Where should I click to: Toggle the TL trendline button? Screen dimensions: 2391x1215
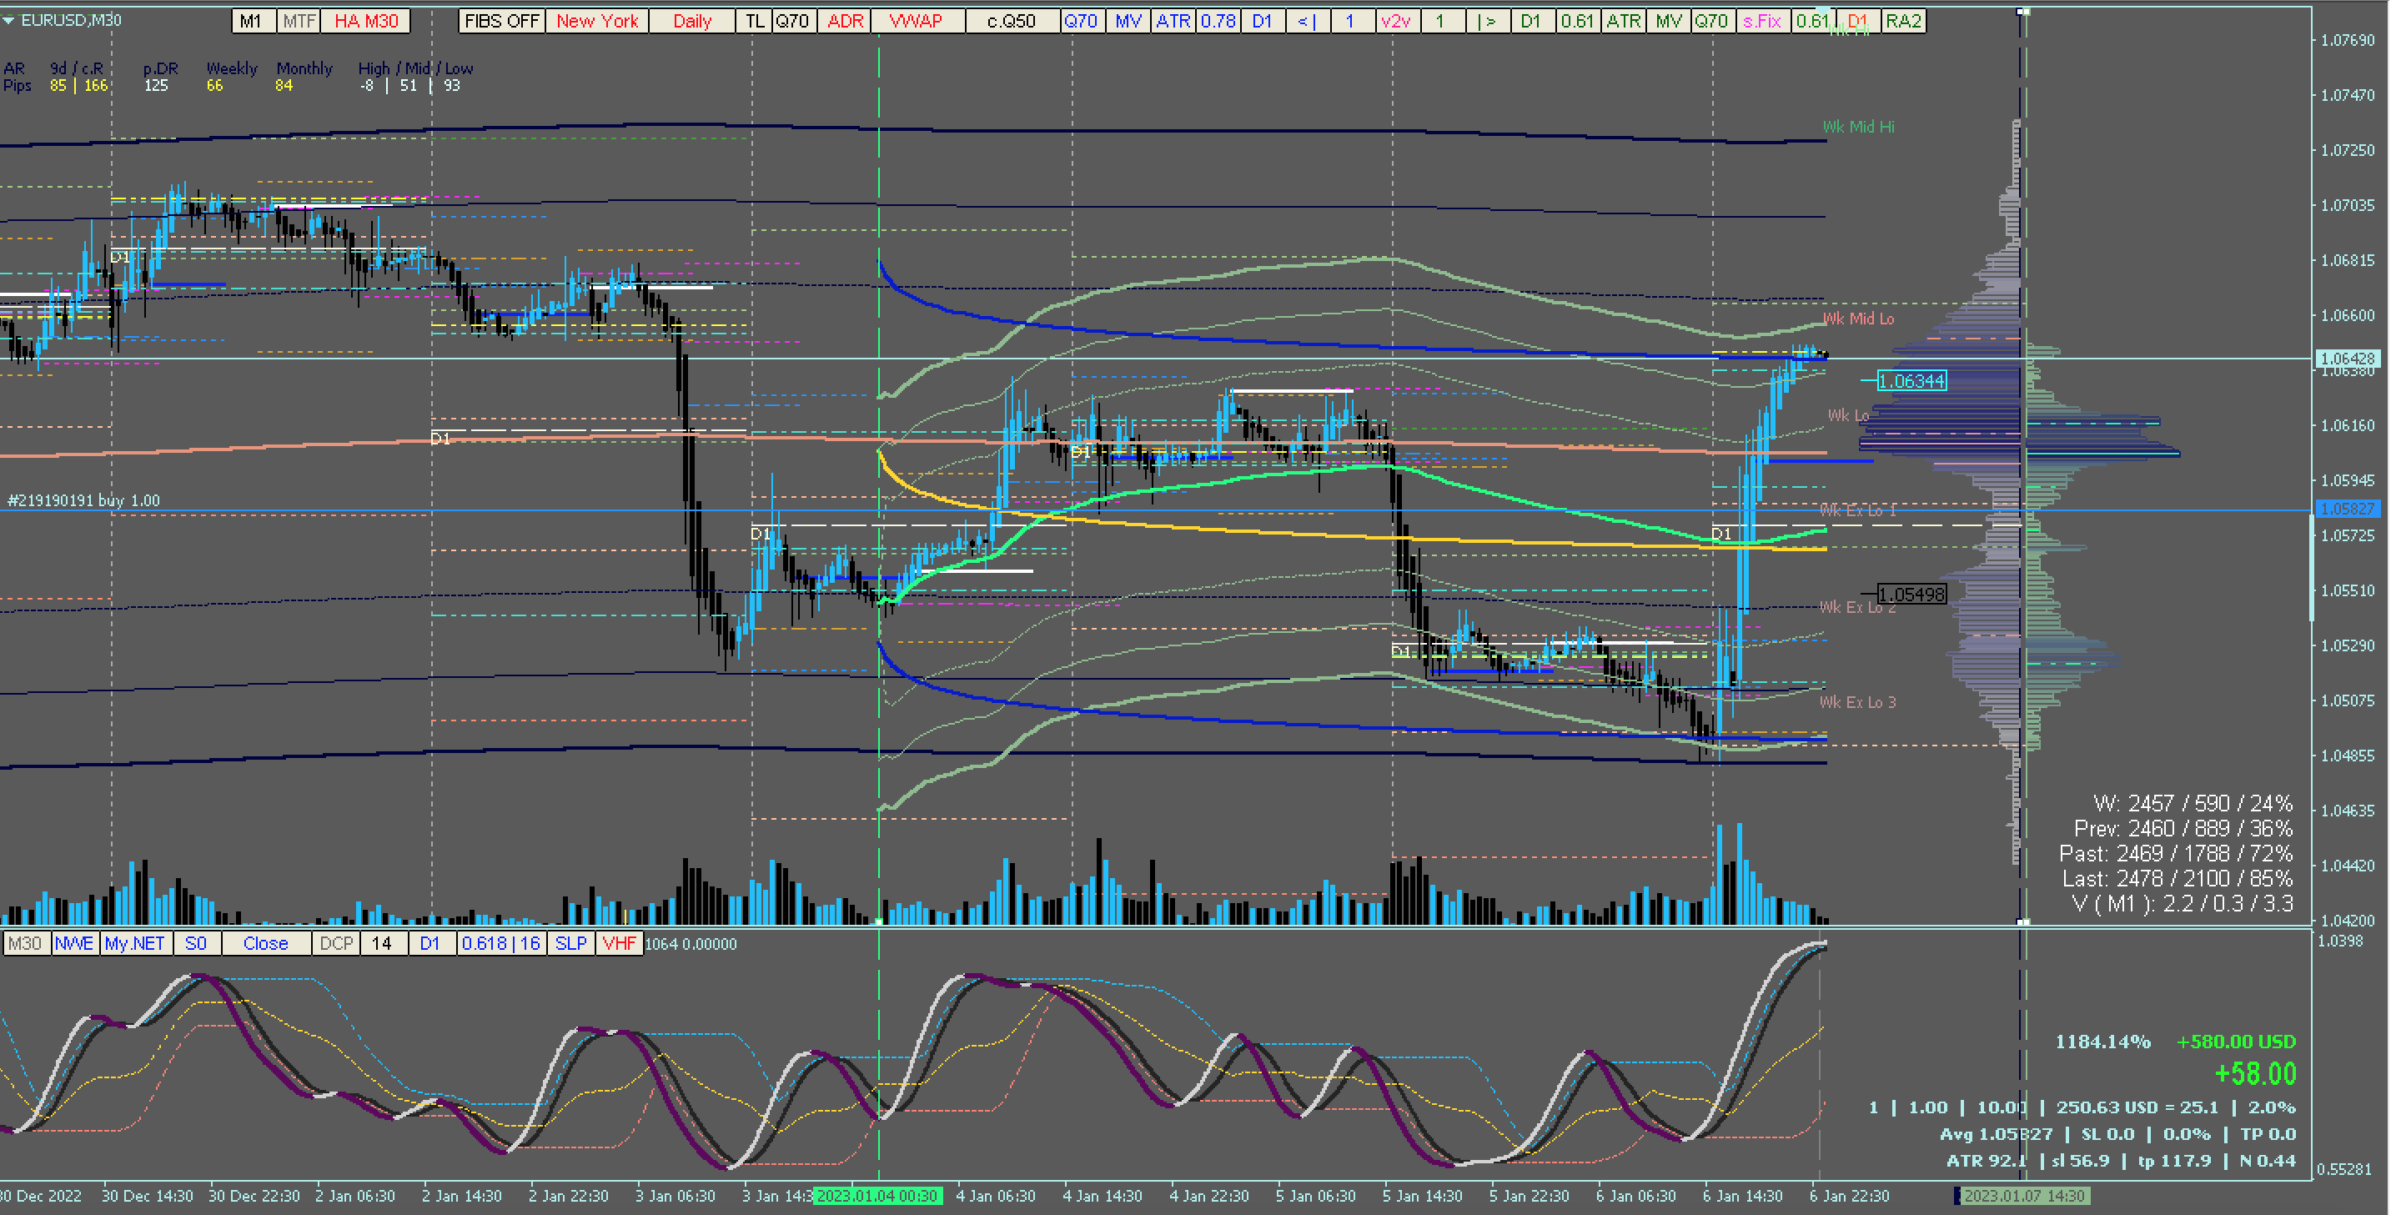(x=755, y=20)
